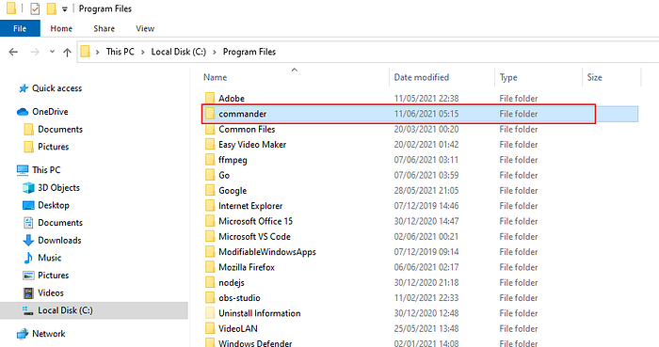Click the Mozilla Firefox folder icon

pos(210,267)
